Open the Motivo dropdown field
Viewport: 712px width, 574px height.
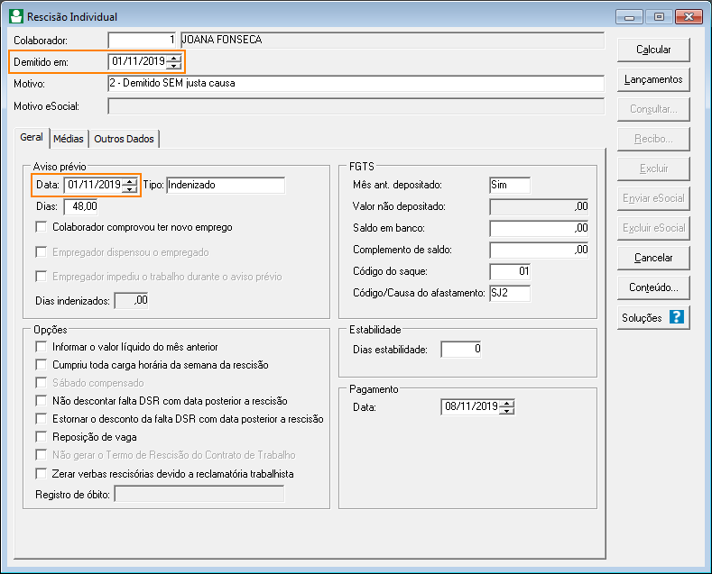pos(356,84)
